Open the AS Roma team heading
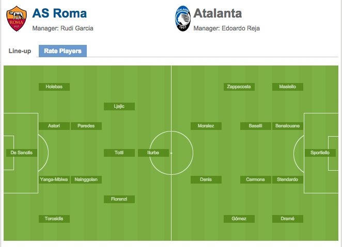This screenshot has height=247, width=342. point(59,13)
